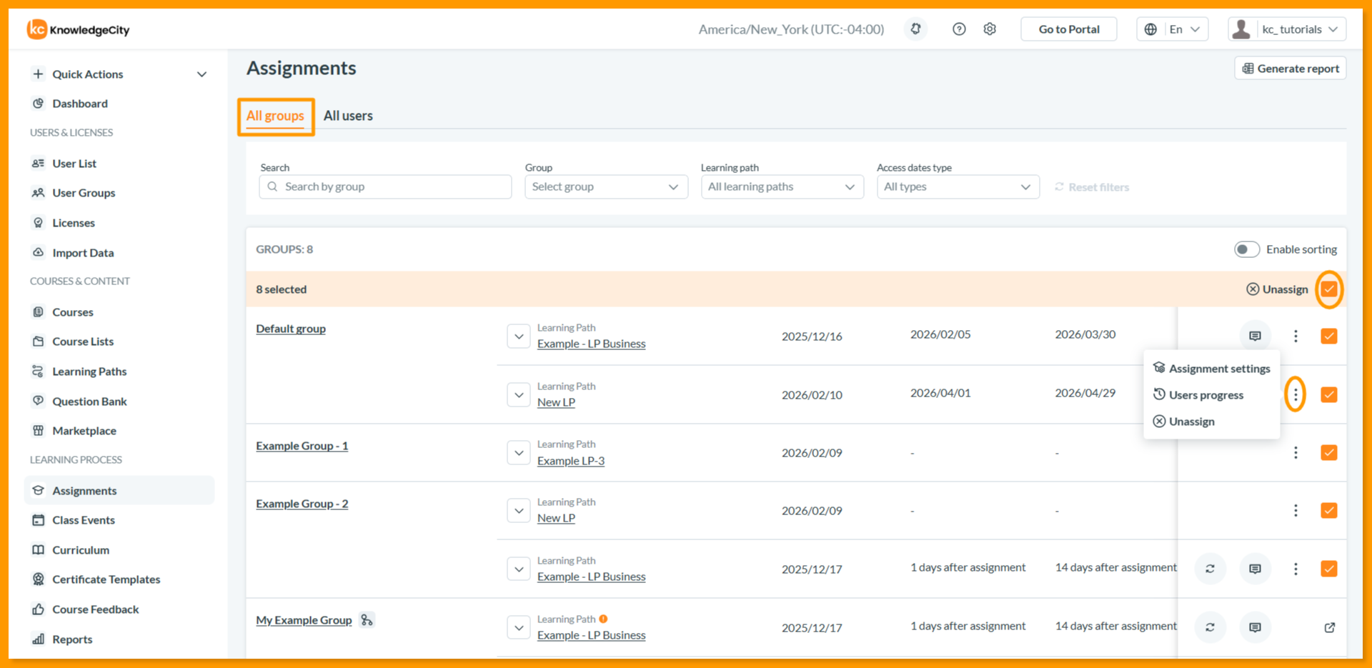
Task: Select the All groups tab
Action: (275, 116)
